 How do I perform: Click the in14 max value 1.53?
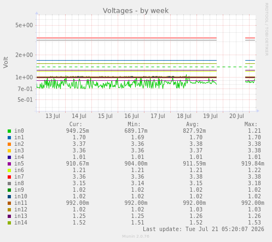click(x=254, y=223)
